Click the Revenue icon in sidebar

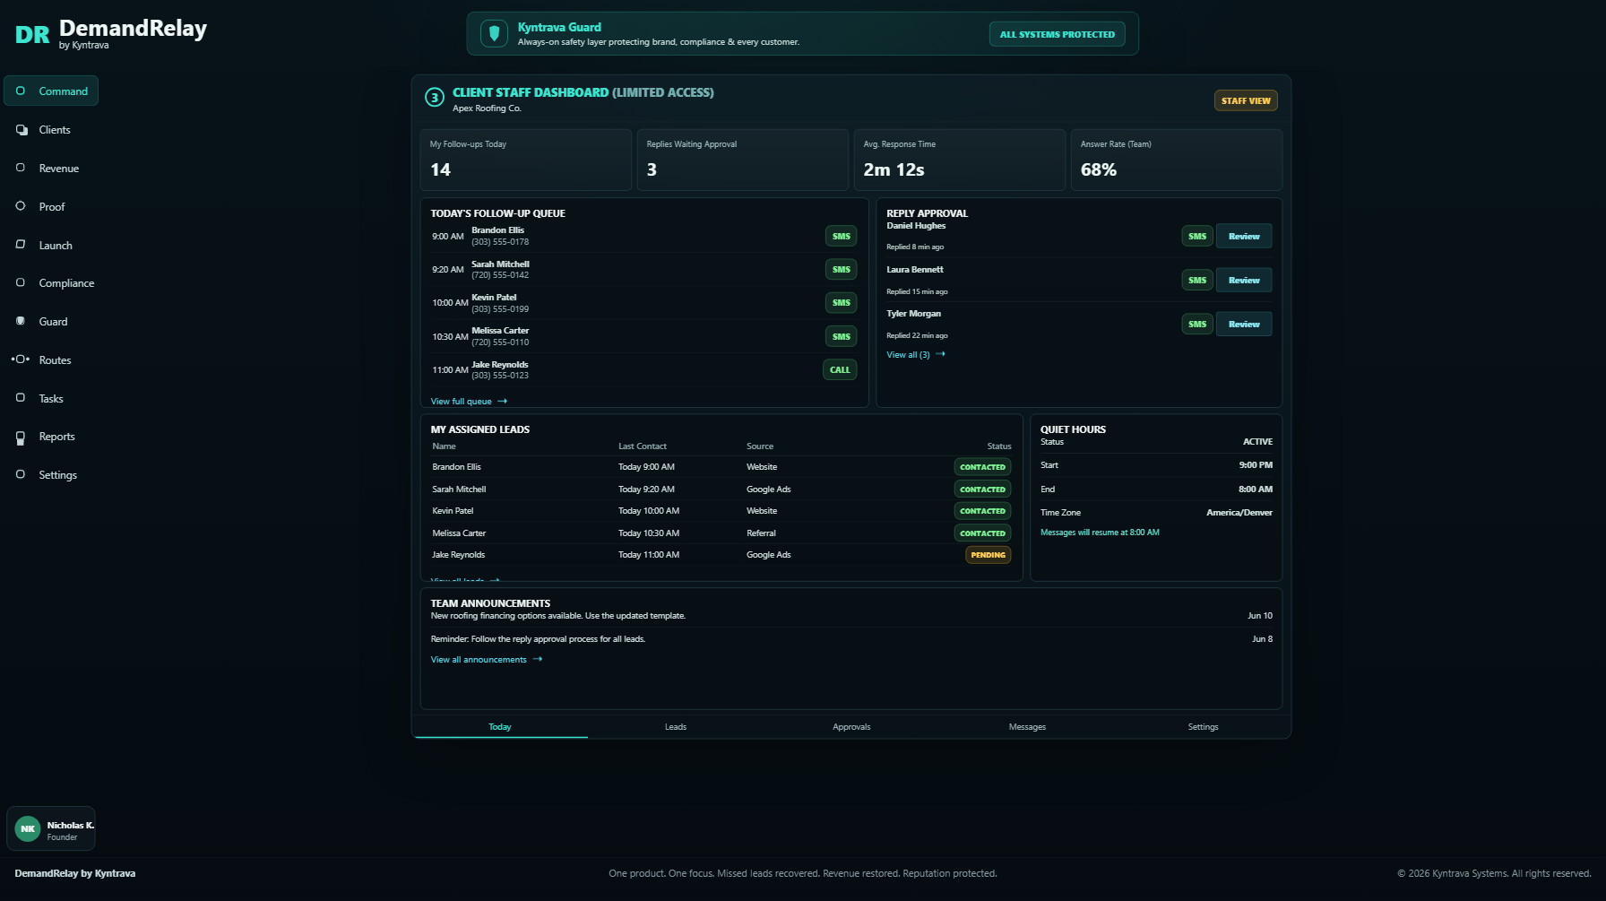[21, 168]
